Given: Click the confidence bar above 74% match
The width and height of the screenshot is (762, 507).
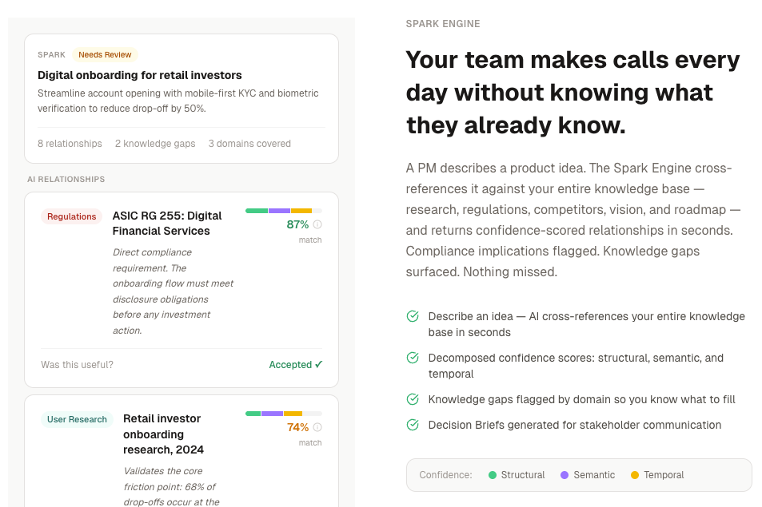Looking at the screenshot, I should [x=284, y=414].
